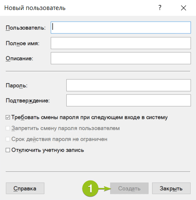Click inside the Пароль entry box
The width and height of the screenshot is (196, 200).
[128, 85]
